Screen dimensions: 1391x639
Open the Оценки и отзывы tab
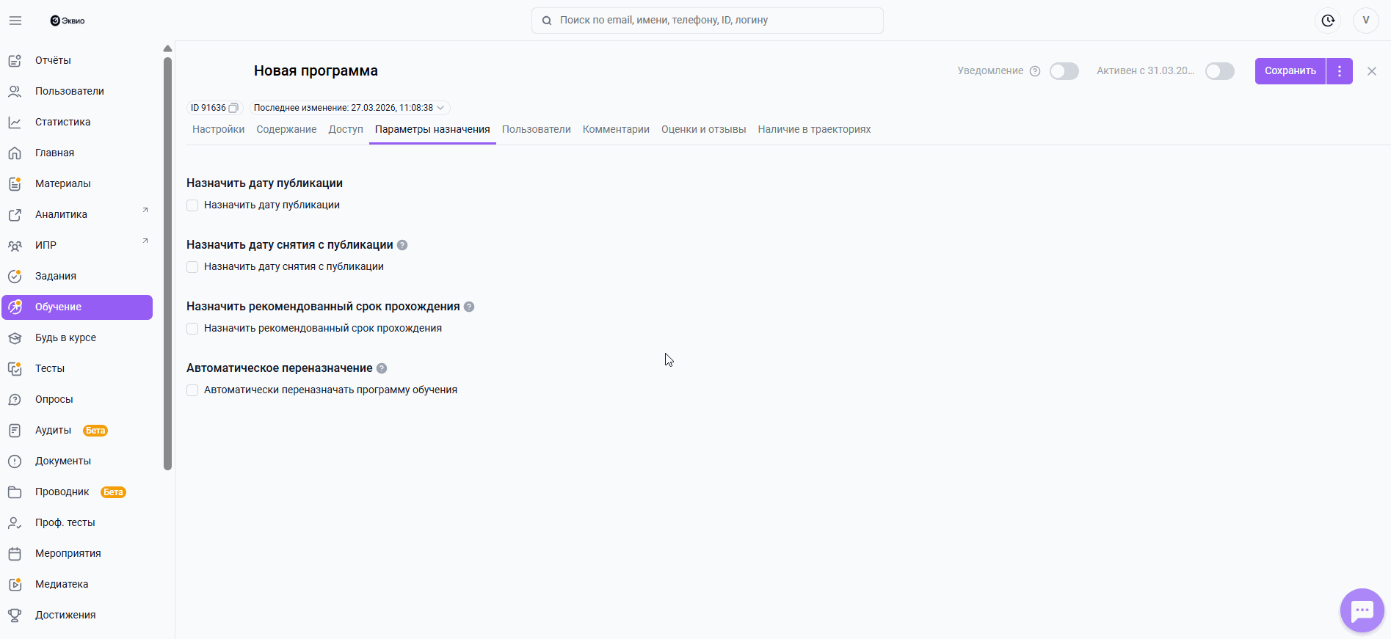point(703,129)
